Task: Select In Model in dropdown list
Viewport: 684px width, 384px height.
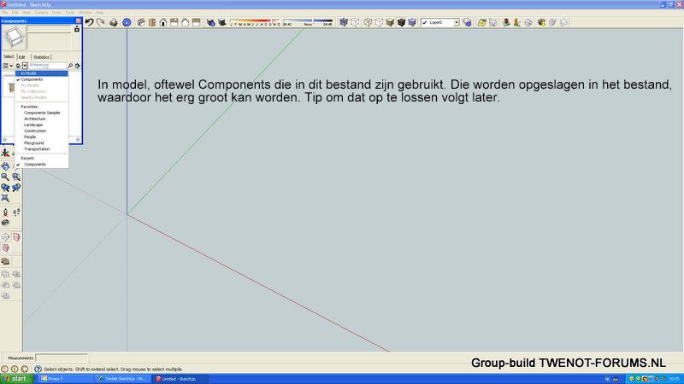Action: pos(41,73)
